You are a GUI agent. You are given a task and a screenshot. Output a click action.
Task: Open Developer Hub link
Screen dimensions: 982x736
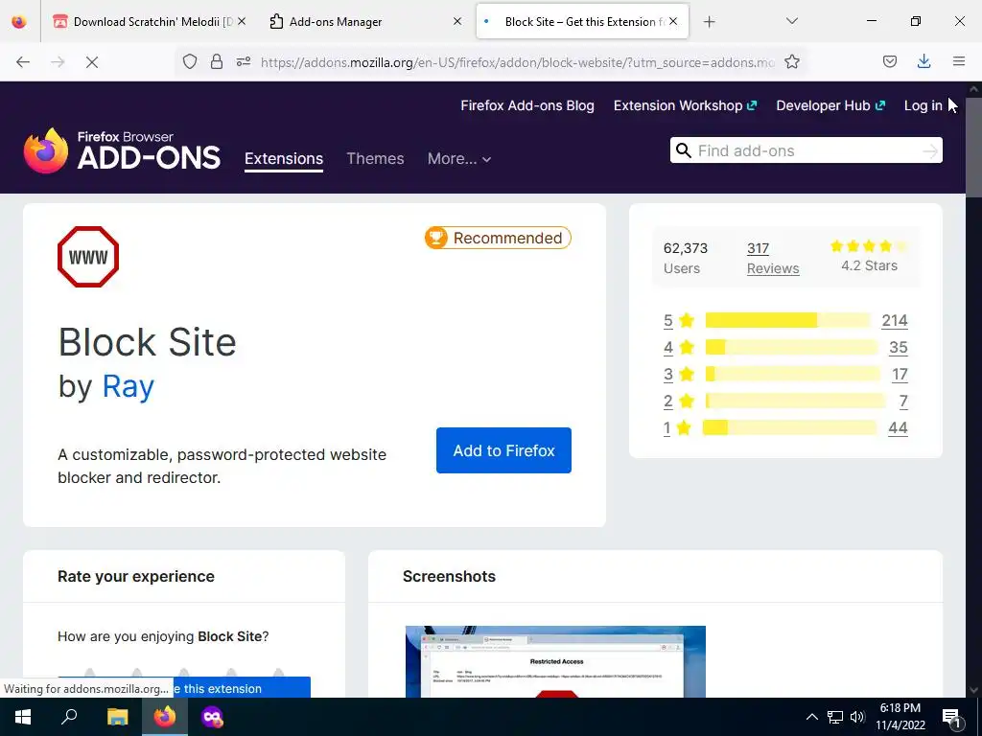pos(830,105)
